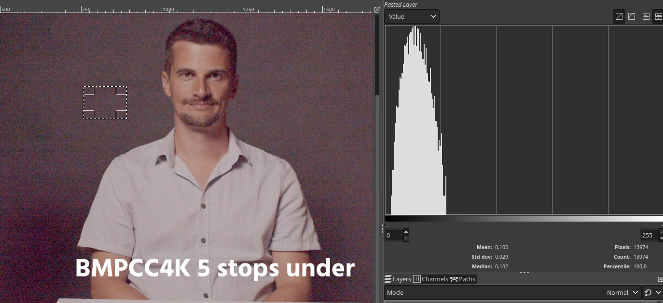Viewport: 663px width, 303px height.
Task: Click the BMPCC4K 5 stops under caption
Action: click(x=215, y=268)
